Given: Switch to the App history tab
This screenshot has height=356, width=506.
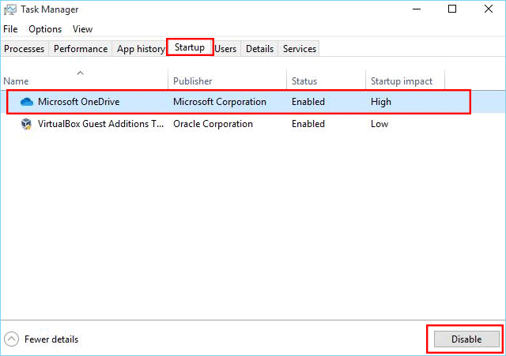Looking at the screenshot, I should pyautogui.click(x=141, y=49).
